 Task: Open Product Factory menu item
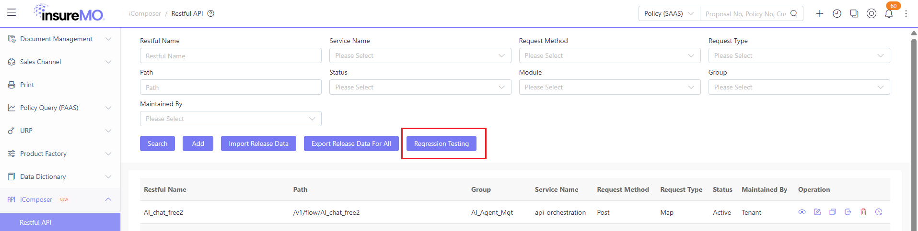click(60, 154)
